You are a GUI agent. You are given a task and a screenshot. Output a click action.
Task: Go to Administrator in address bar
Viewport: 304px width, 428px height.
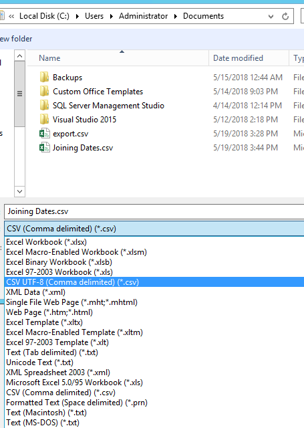click(x=143, y=16)
